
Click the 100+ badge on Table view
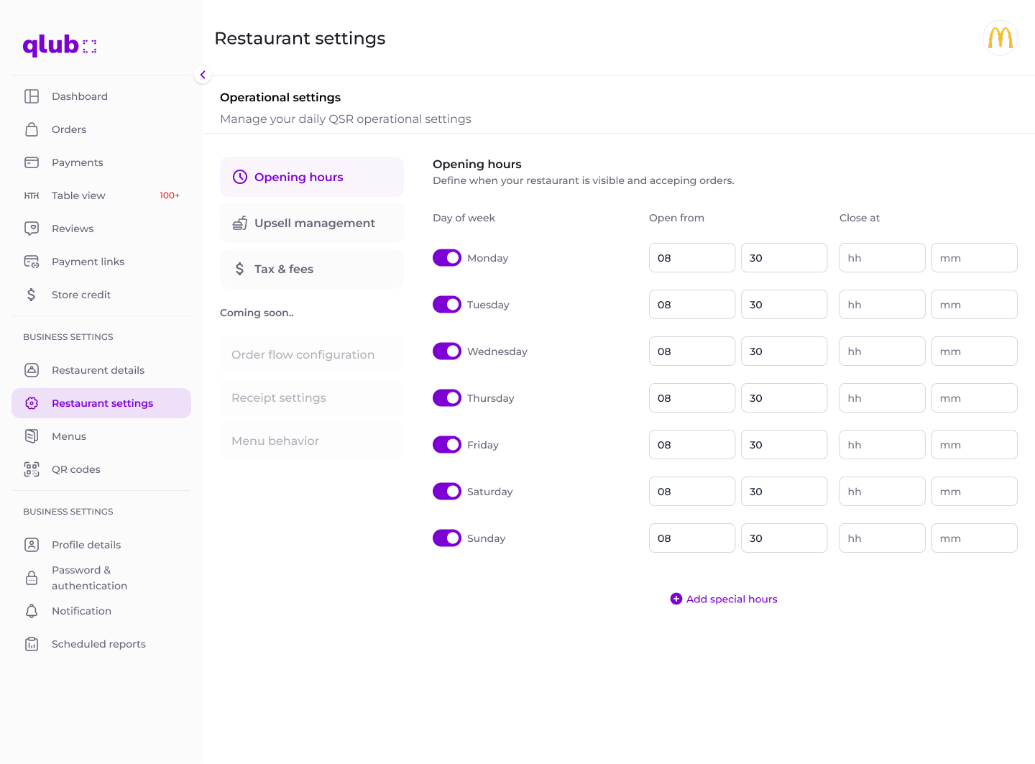(x=170, y=195)
